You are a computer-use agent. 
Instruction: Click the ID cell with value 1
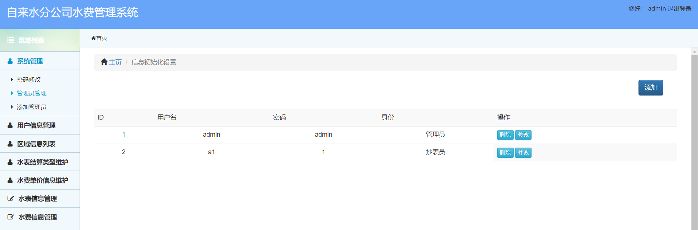pos(124,135)
